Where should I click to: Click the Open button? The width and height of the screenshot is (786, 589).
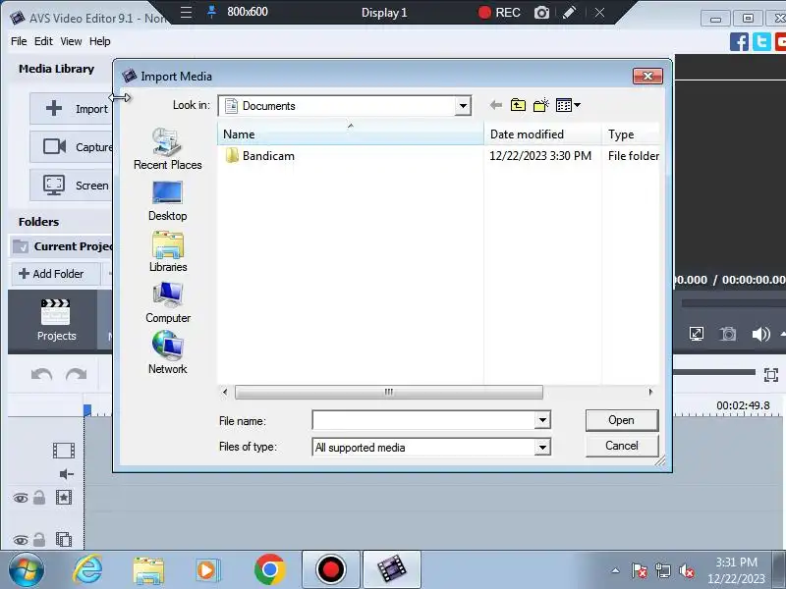pyautogui.click(x=622, y=420)
